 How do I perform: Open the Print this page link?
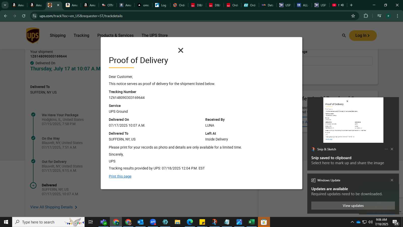pos(120,176)
